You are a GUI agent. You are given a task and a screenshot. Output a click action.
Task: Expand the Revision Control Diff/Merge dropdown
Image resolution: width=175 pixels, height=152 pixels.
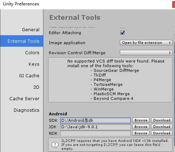click(x=146, y=53)
